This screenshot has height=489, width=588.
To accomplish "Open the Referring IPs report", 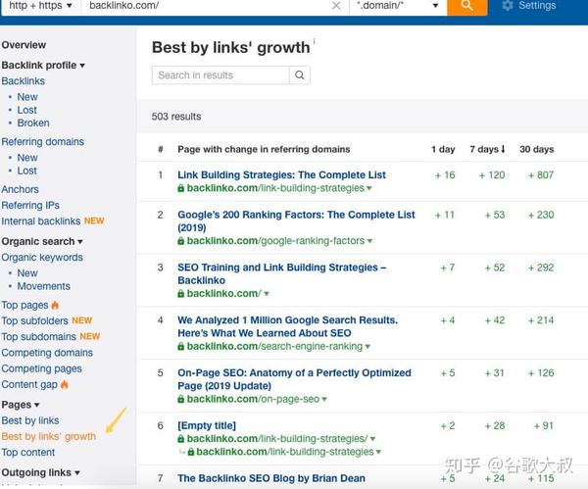I will coord(30,206).
